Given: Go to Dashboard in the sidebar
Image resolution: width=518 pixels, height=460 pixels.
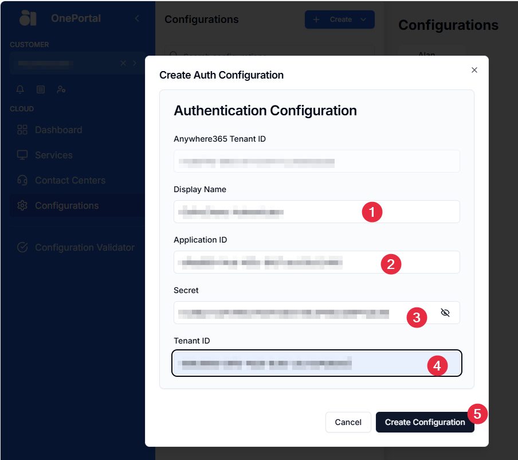Looking at the screenshot, I should [77, 130].
